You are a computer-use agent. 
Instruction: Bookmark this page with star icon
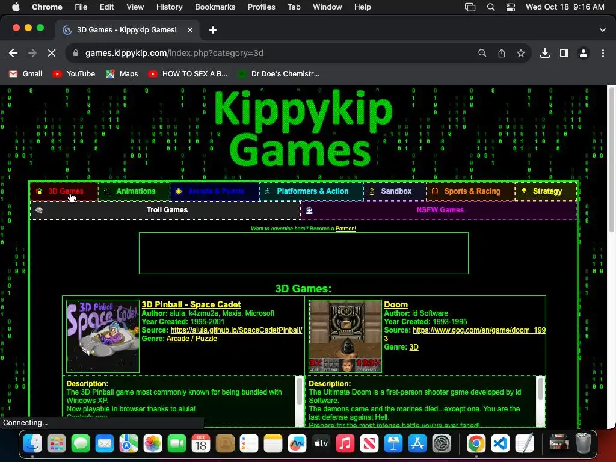click(521, 53)
